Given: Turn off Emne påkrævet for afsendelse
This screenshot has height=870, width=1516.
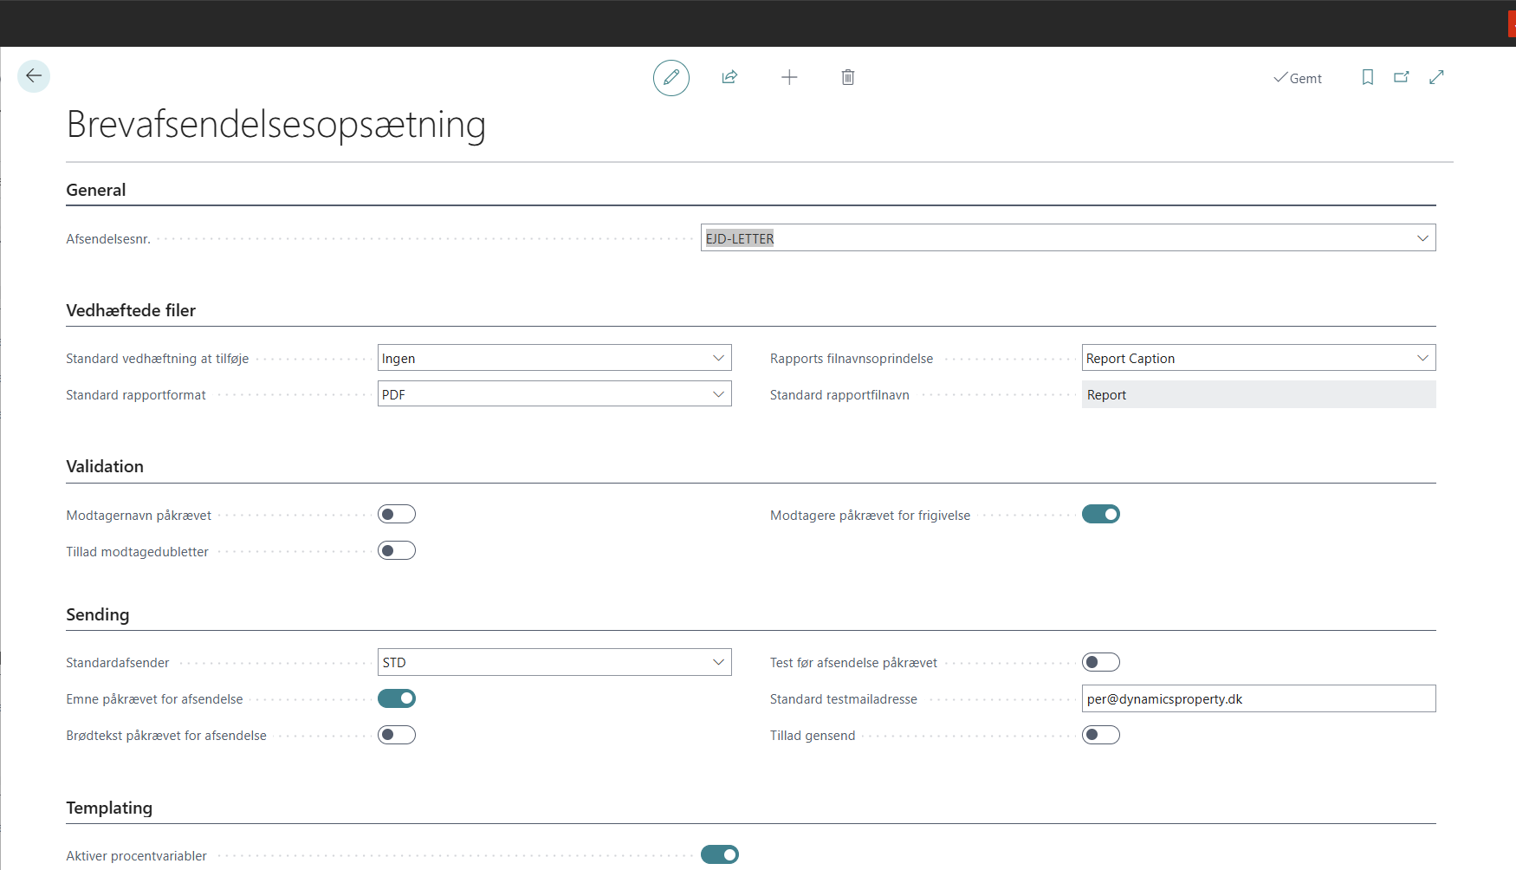Looking at the screenshot, I should pos(397,698).
